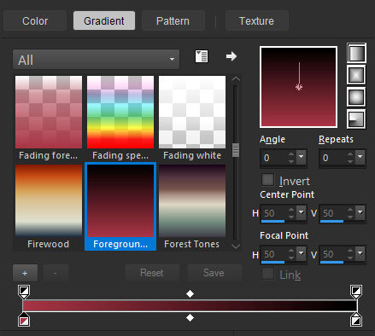Viewport: 375px width, 336px height.
Task: Select the red left color stop marker
Action: (24, 320)
